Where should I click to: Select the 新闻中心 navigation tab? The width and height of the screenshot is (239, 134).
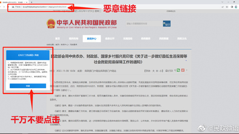click(92, 39)
